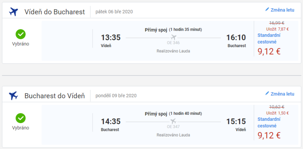Open Změna letu for the Vídeň do Bucharest flight
Image resolution: width=303 pixels, height=149 pixels.
click(282, 10)
